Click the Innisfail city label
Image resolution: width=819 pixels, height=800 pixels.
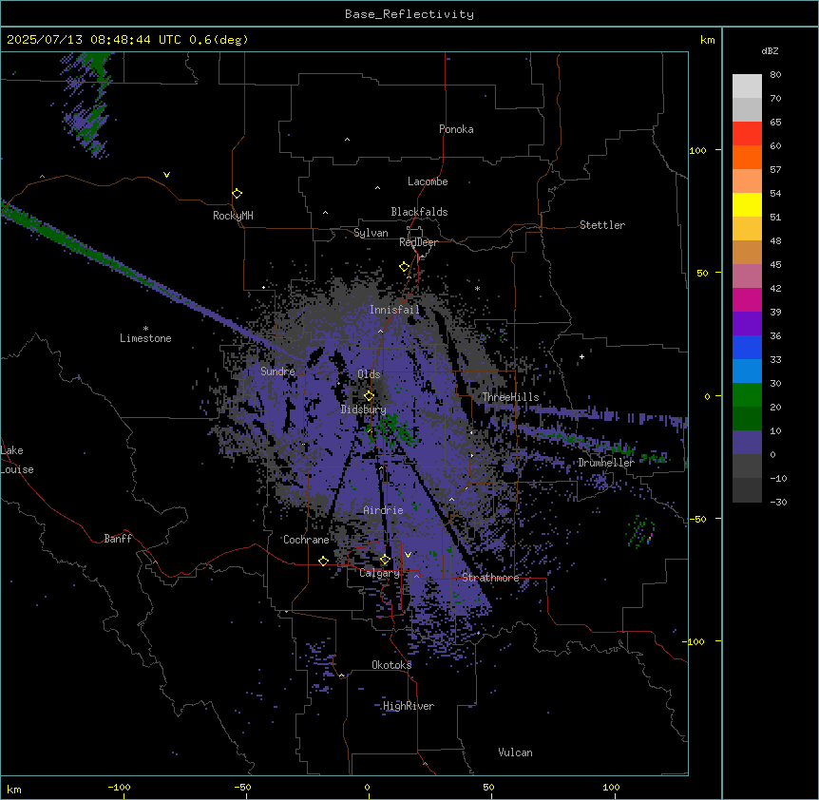[x=394, y=310]
